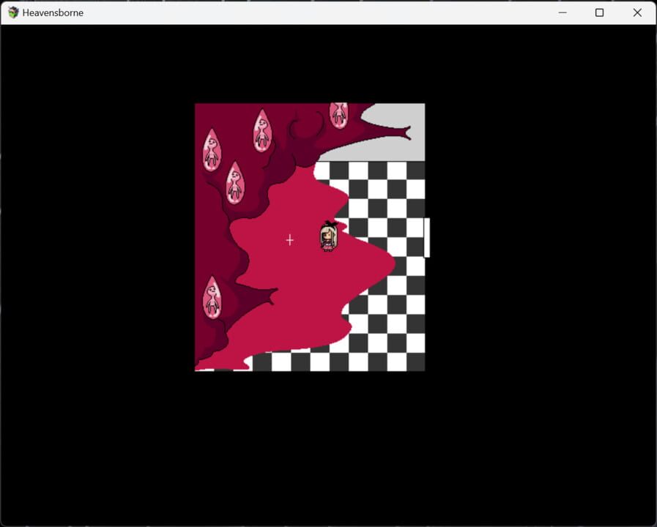Click the white crosshair marker in the blood pool

tap(289, 239)
